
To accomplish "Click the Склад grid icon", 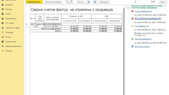I will (3, 14).
